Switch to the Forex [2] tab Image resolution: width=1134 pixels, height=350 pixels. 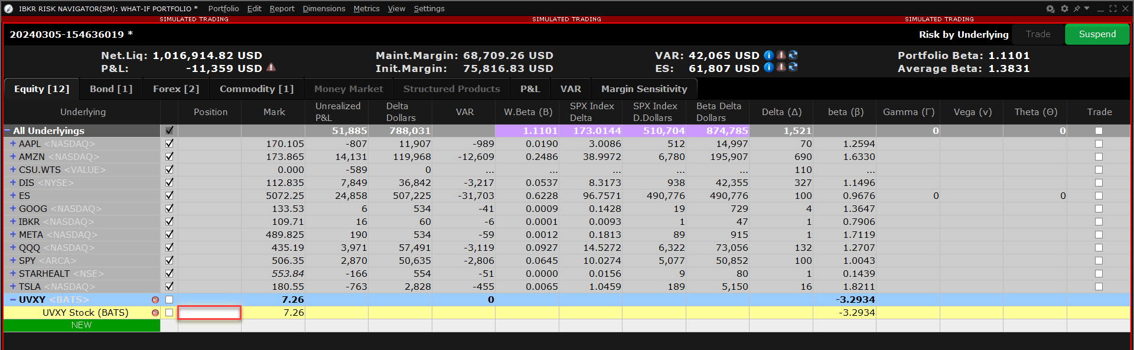[176, 89]
